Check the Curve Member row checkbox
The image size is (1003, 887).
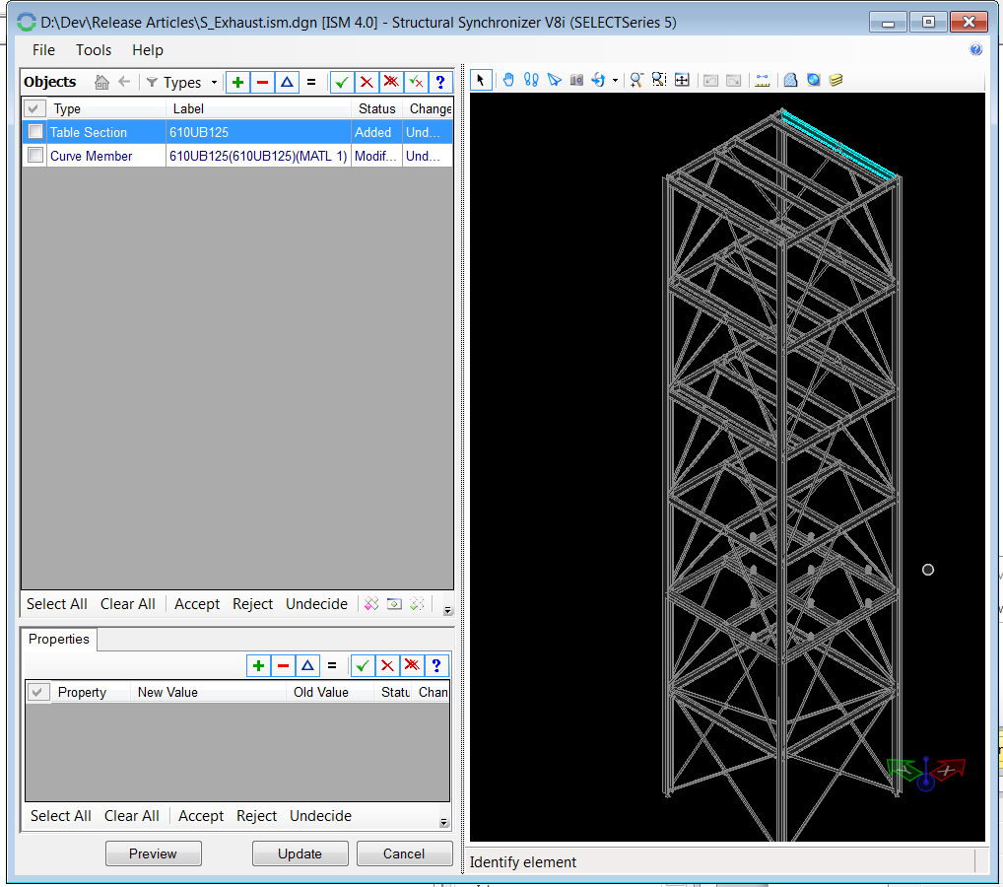click(35, 156)
